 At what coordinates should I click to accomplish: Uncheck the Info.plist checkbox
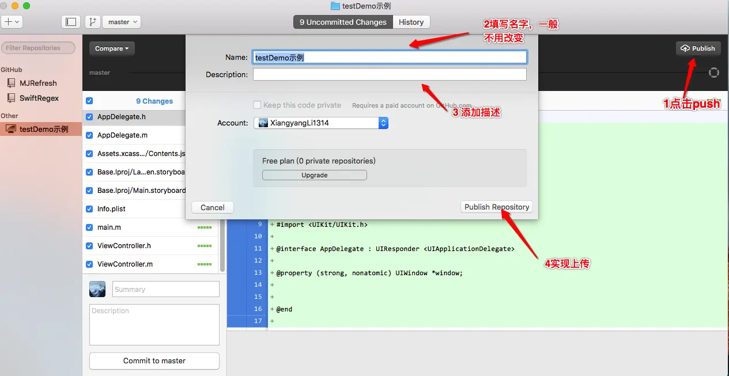click(x=89, y=209)
